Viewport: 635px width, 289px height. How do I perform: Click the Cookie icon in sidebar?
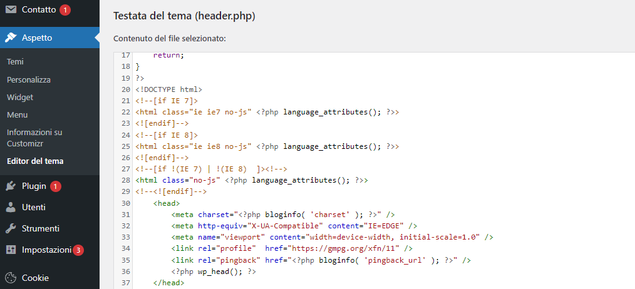point(11,278)
